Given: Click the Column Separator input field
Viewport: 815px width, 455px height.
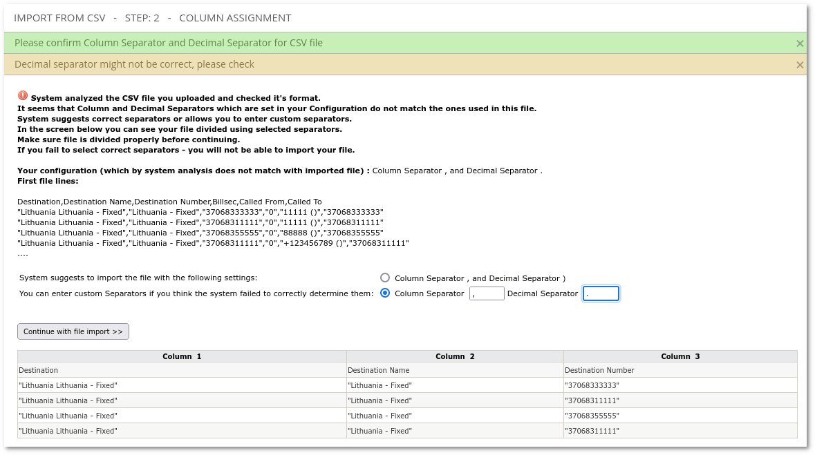Looking at the screenshot, I should pos(487,293).
